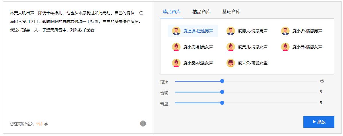Screen dimensions: 343x136
Task: Click the 度小贤 male avatar icon
Action: 285,31
